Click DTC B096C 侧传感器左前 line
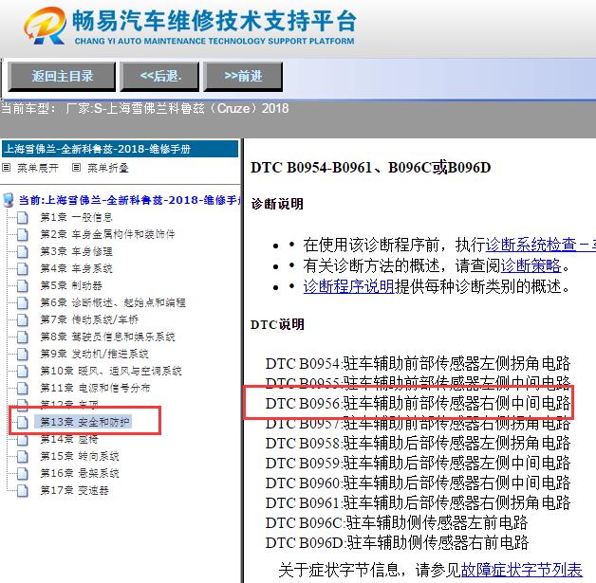 (x=397, y=522)
